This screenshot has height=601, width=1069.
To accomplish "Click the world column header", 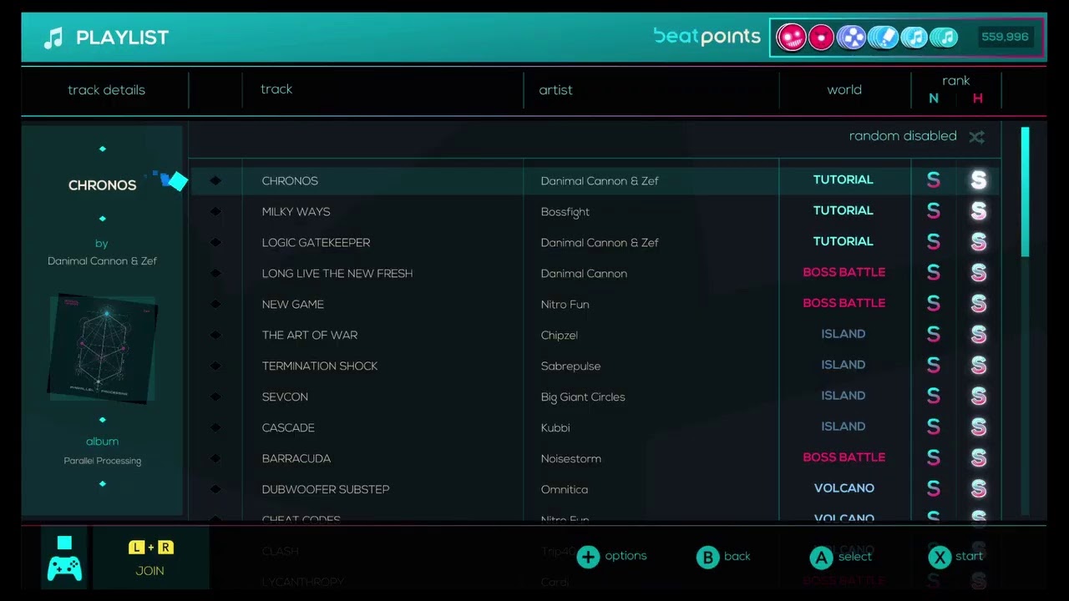I will pyautogui.click(x=844, y=90).
